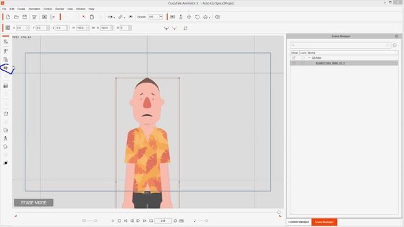Image resolution: width=404 pixels, height=227 pixels.
Task: Click the camera record mode icon
Action: pos(172,17)
